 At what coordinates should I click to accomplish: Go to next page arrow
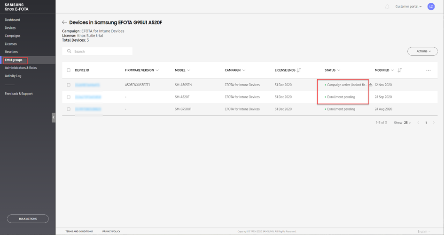[x=434, y=123]
